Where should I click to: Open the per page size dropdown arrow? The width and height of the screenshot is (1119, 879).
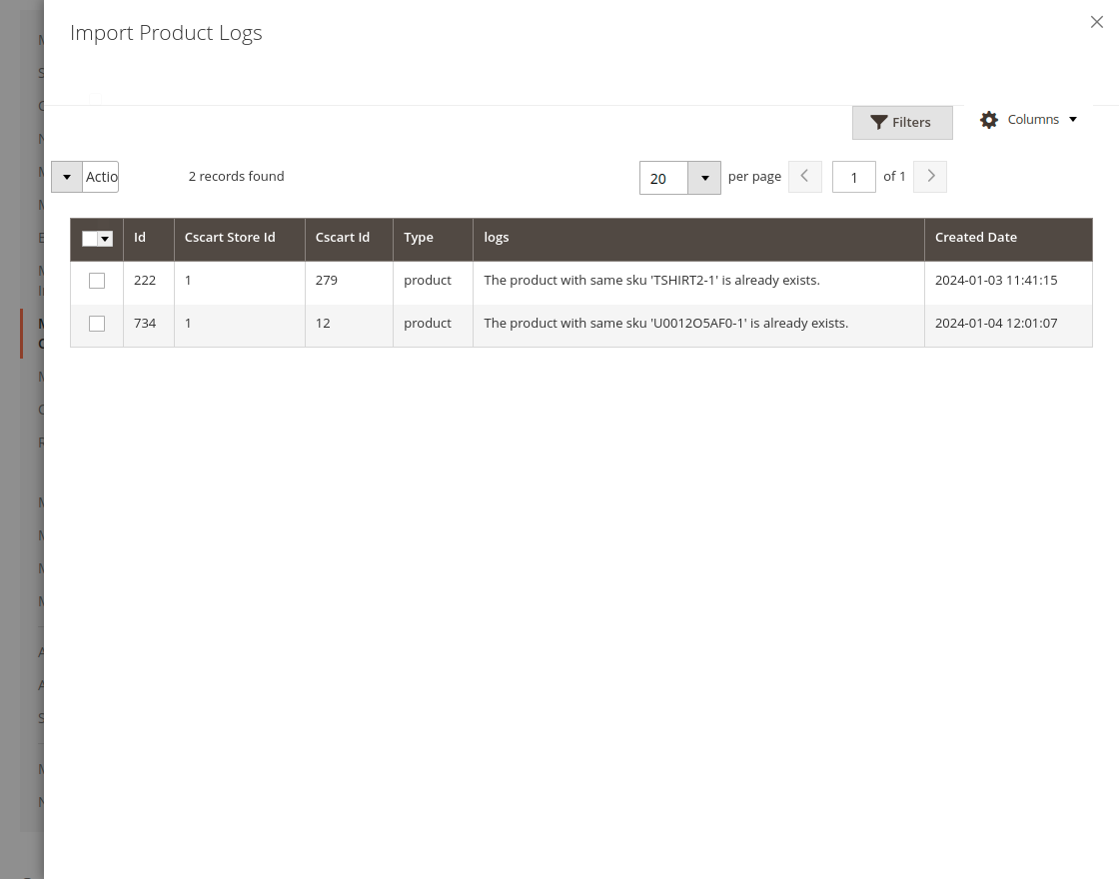(704, 178)
